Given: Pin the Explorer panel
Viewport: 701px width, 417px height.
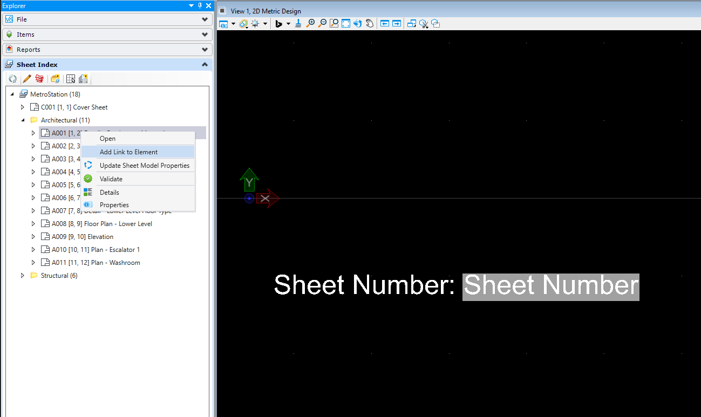Looking at the screenshot, I should click(200, 5).
